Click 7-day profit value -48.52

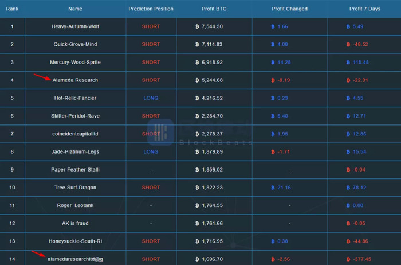[360, 44]
